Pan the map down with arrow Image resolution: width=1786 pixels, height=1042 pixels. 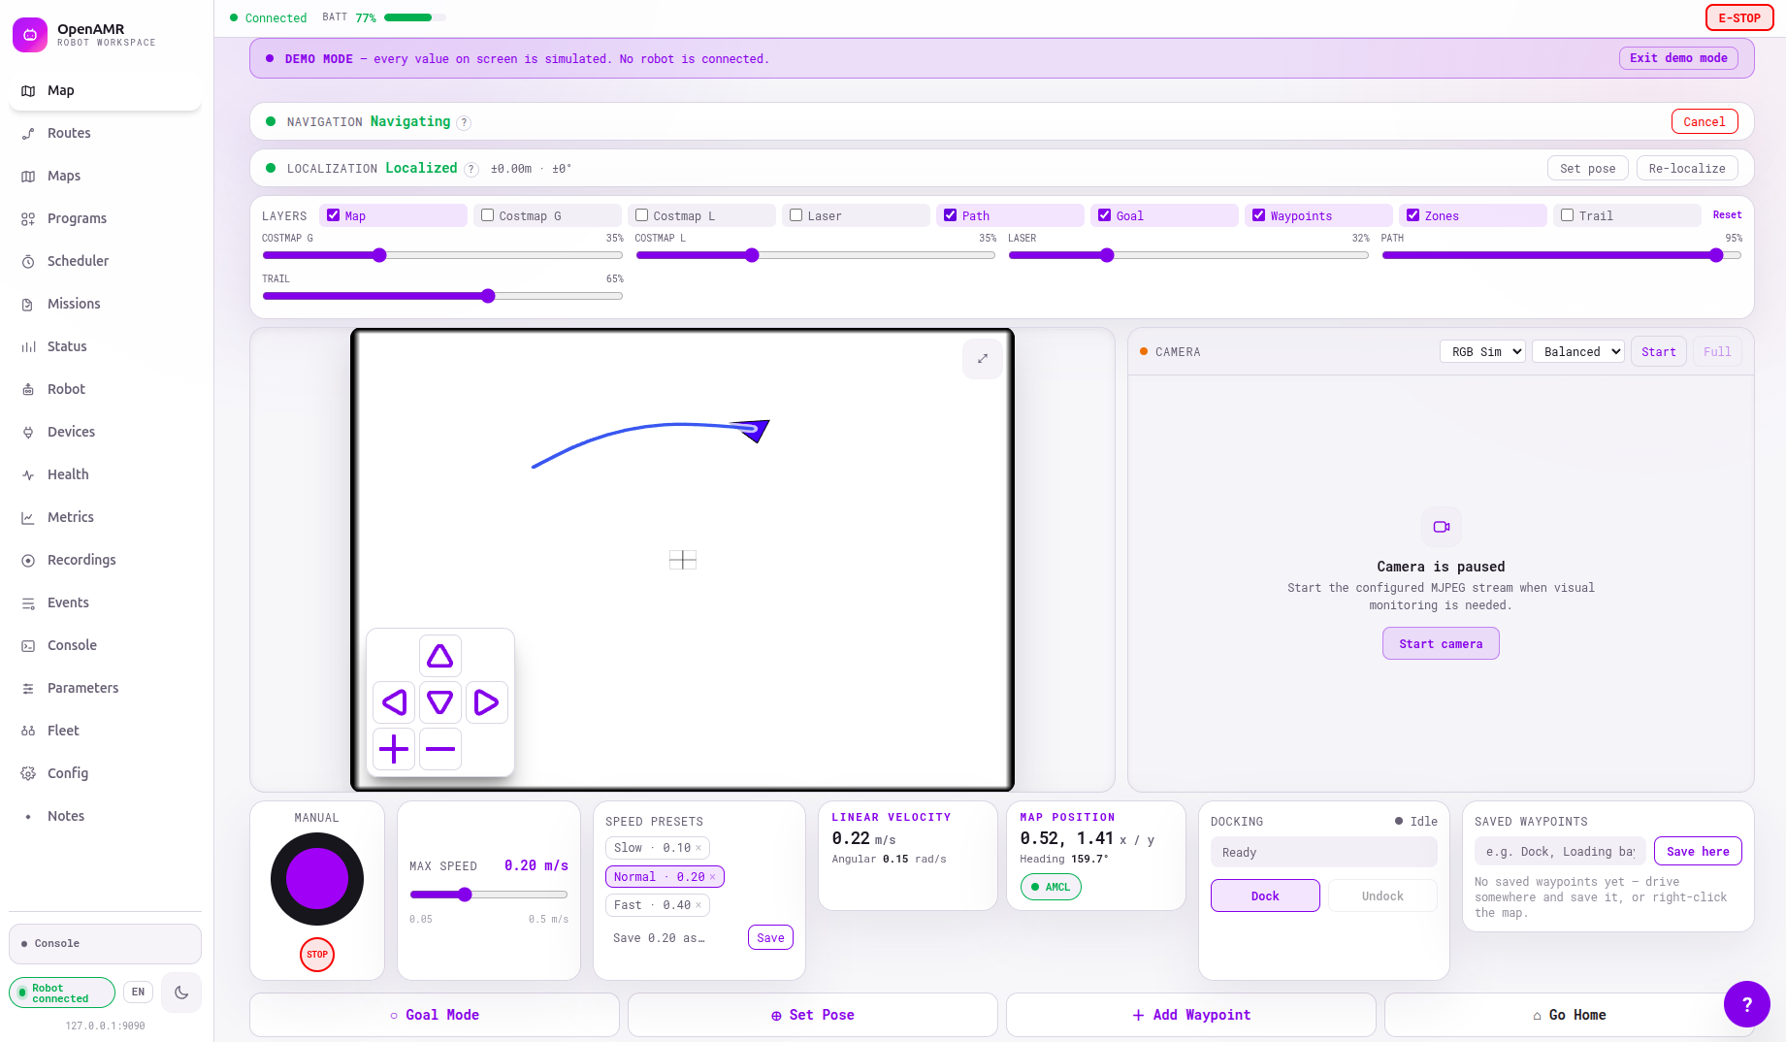pos(440,702)
